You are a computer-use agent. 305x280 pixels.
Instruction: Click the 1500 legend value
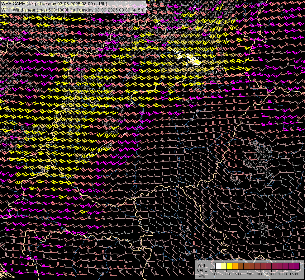[x=294, y=274]
